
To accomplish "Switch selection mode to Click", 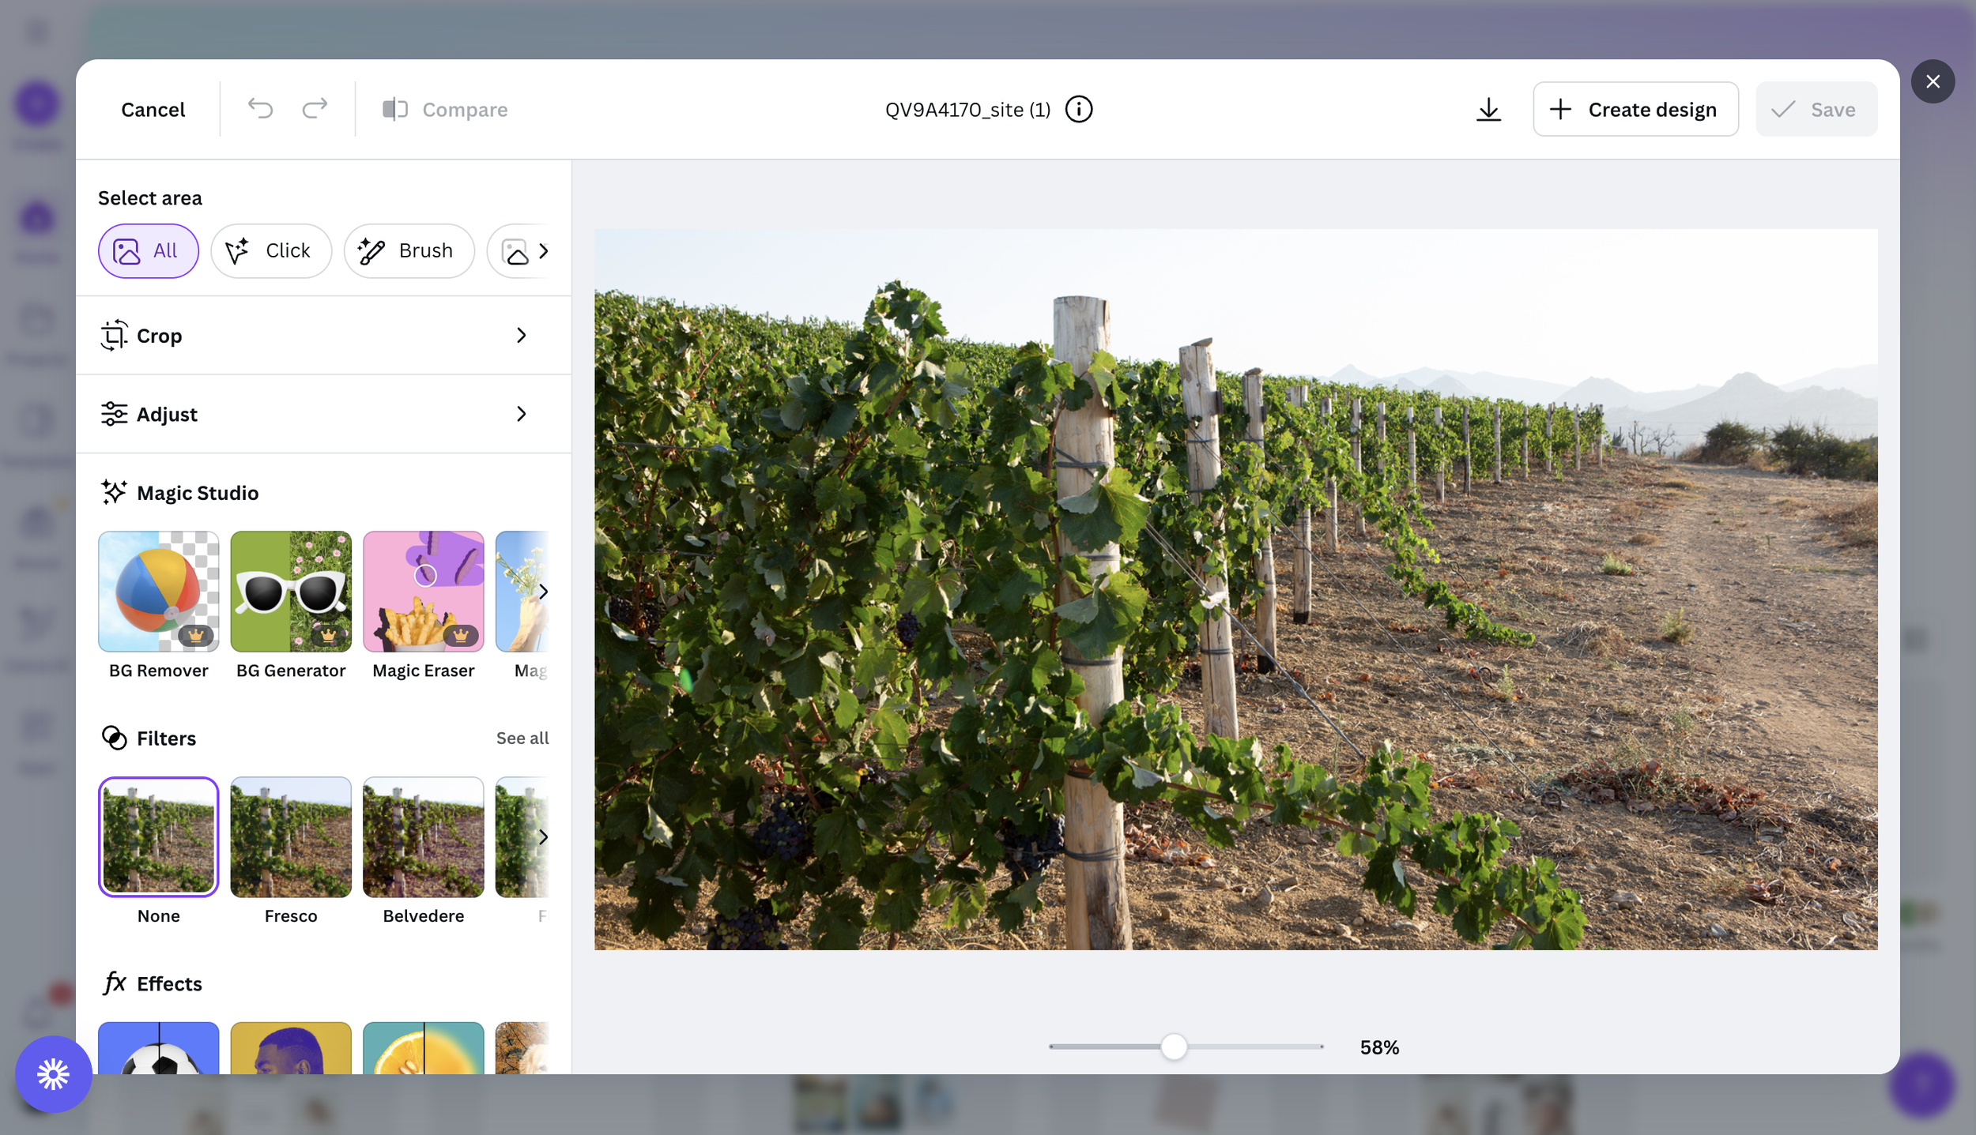I will click(x=270, y=251).
